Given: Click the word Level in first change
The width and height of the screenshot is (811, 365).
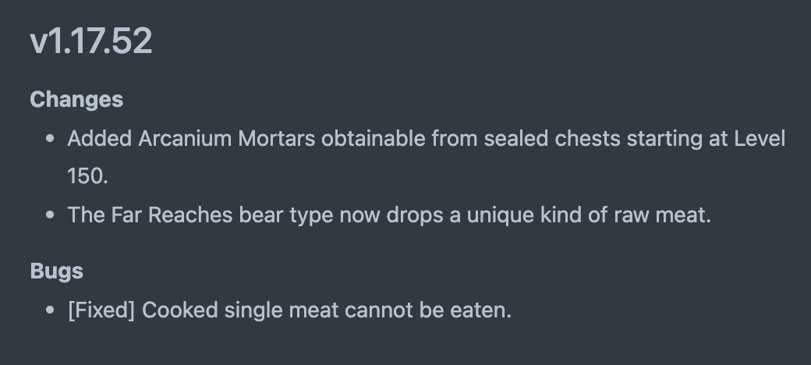Looking at the screenshot, I should click(x=759, y=139).
